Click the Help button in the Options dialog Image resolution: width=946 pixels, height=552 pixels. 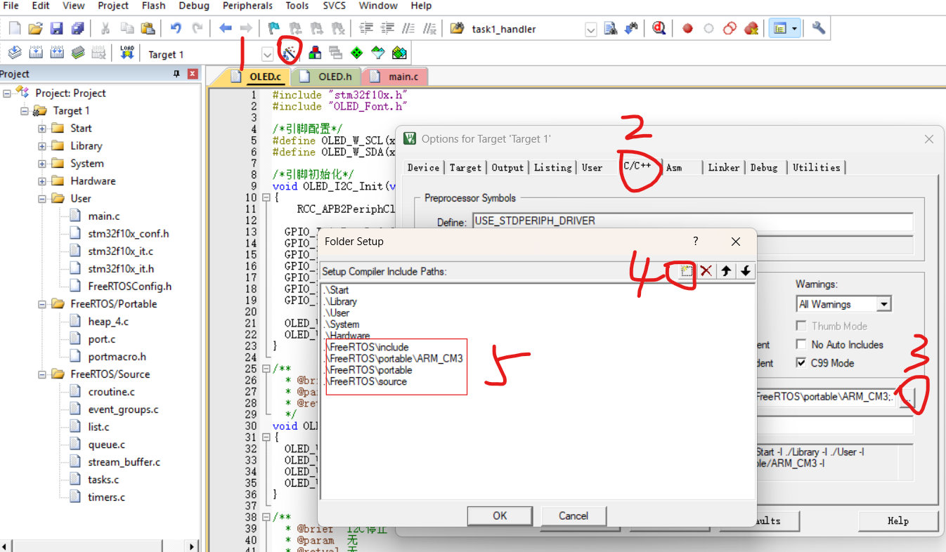pos(898,520)
